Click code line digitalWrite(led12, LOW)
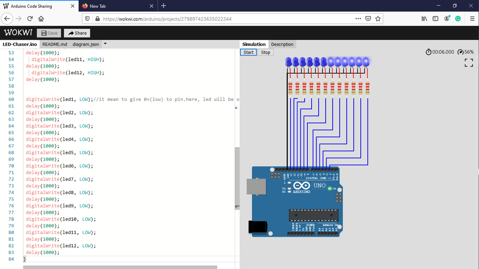Screen dimensions: 479x269 (61, 246)
